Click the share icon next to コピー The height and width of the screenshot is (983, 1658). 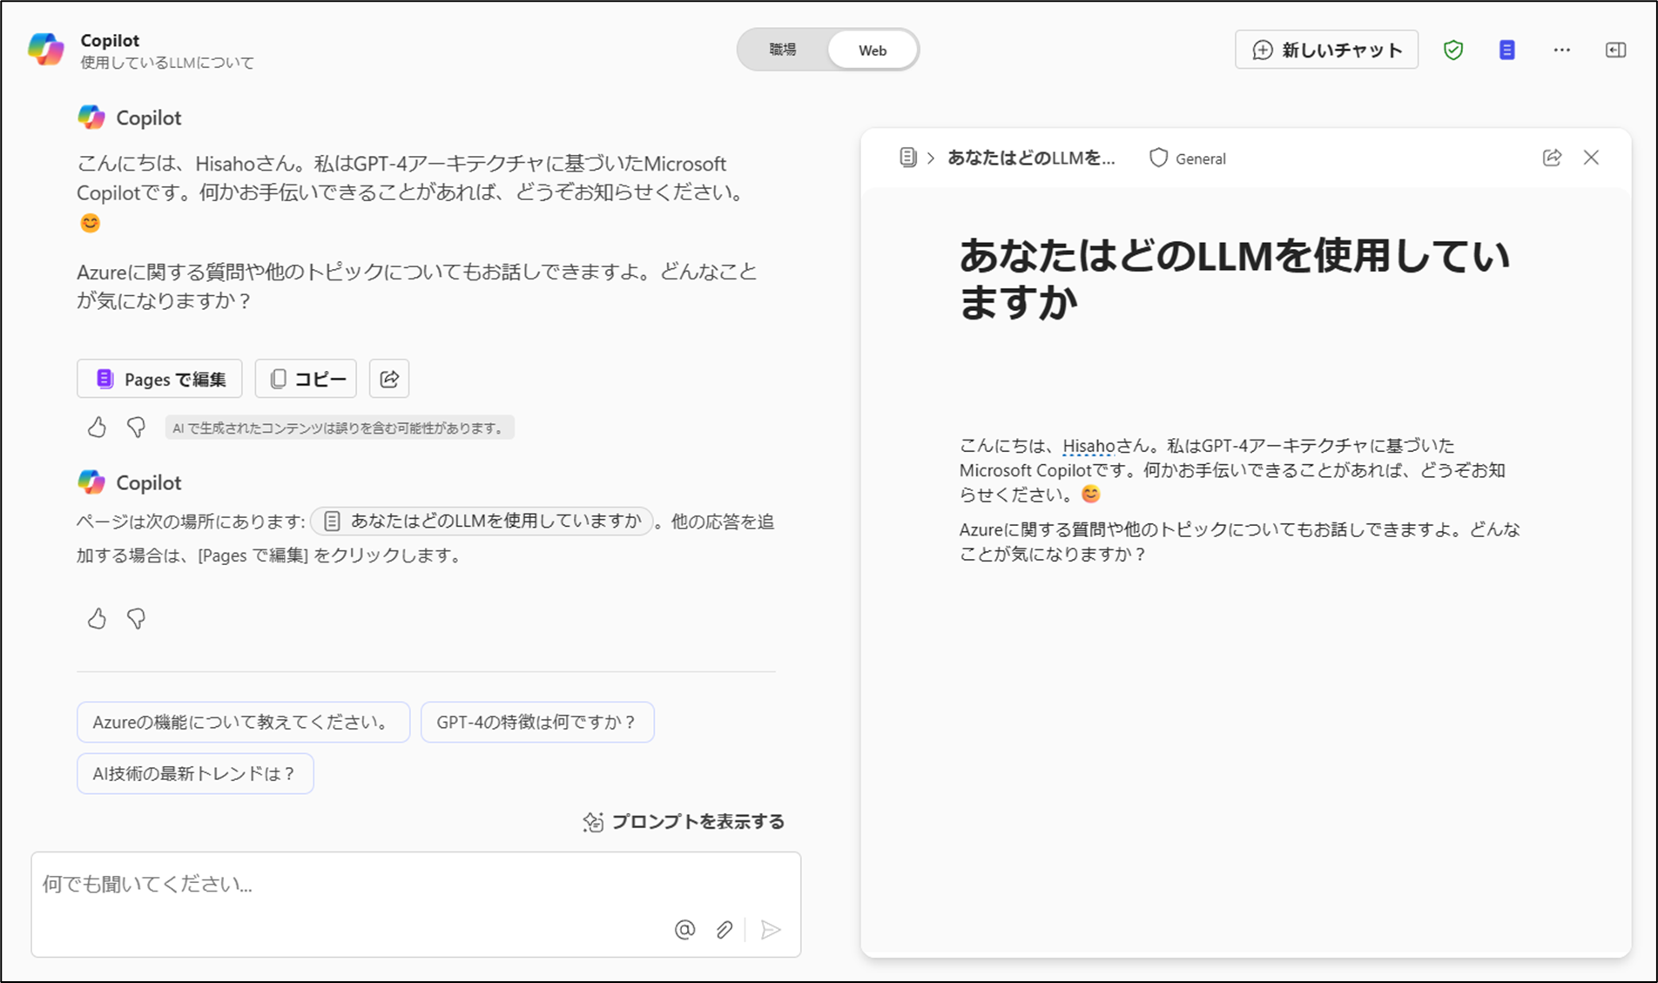coord(389,379)
